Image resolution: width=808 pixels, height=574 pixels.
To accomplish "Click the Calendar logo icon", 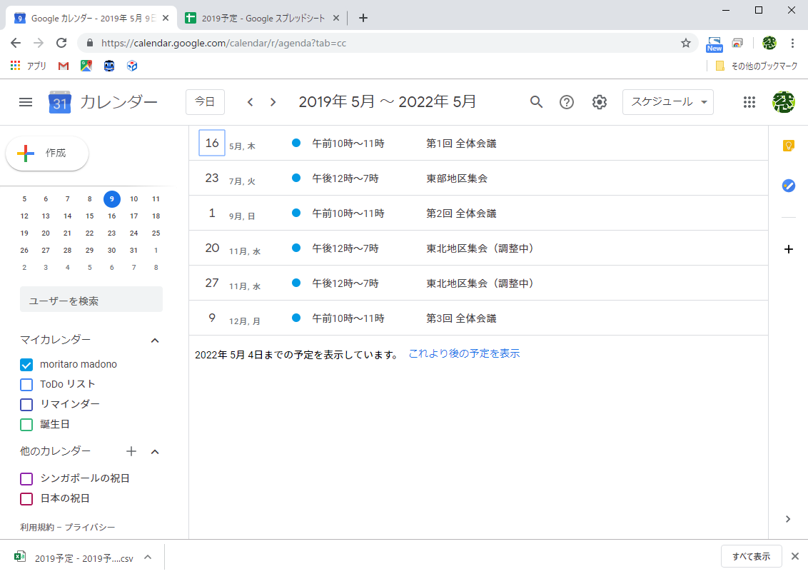I will [x=59, y=102].
